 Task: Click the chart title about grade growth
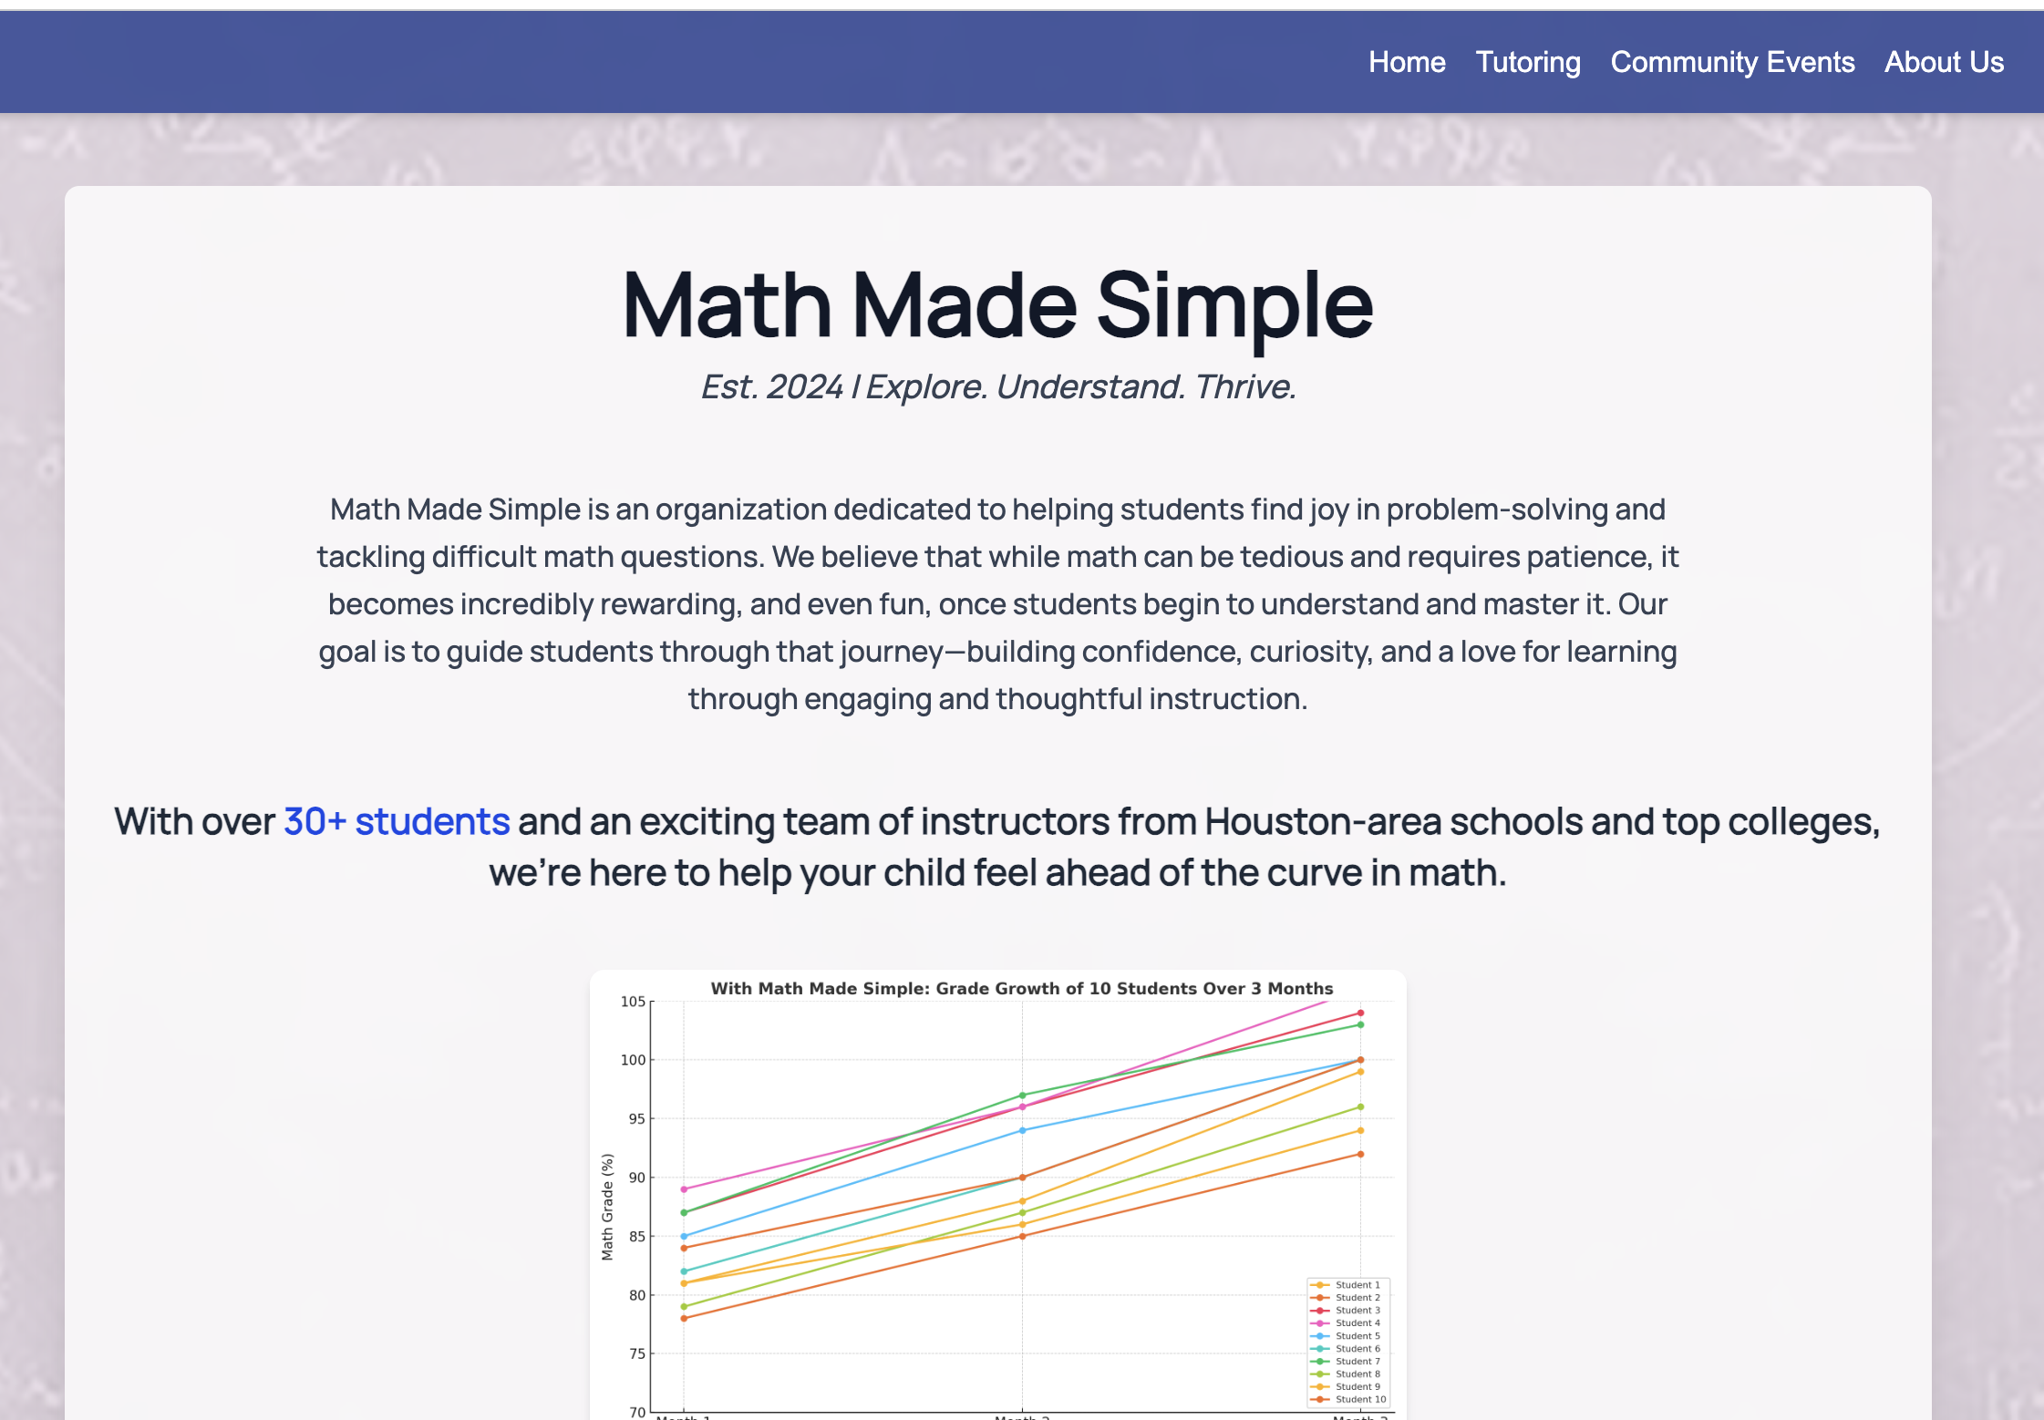click(1022, 988)
